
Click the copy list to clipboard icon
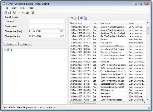click(86, 18)
